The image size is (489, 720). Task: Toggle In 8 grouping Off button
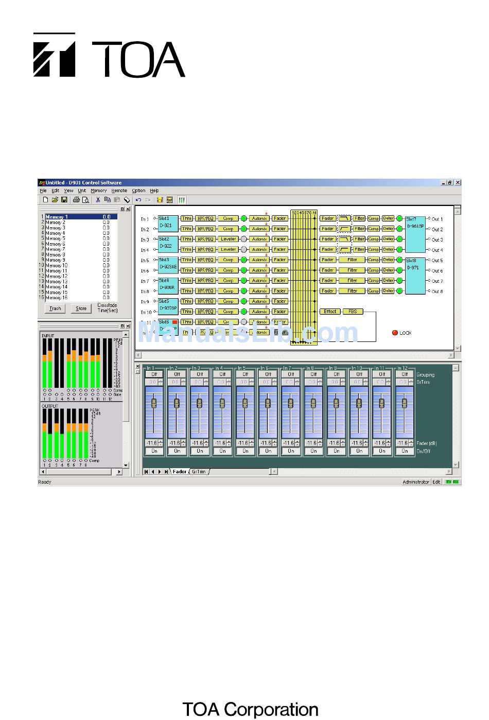tap(313, 374)
